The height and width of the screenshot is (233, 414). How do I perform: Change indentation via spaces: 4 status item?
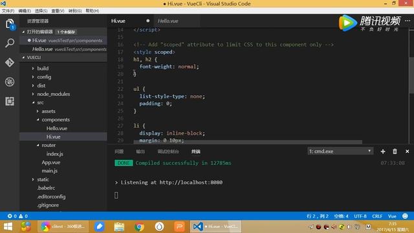point(341,216)
